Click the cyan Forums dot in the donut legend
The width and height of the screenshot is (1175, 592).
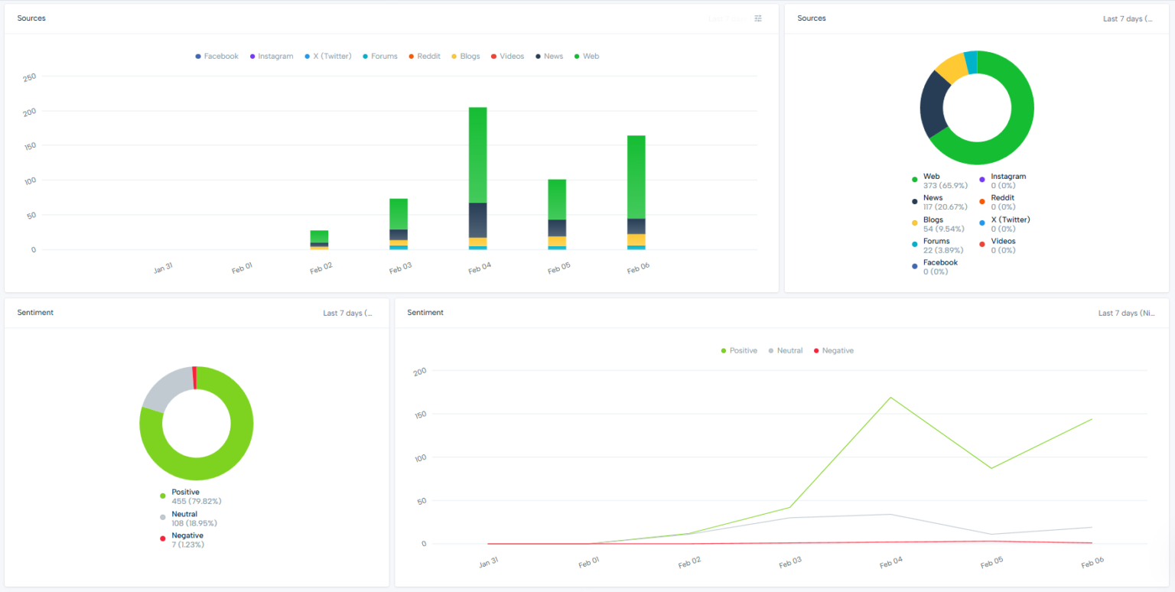[x=915, y=242]
